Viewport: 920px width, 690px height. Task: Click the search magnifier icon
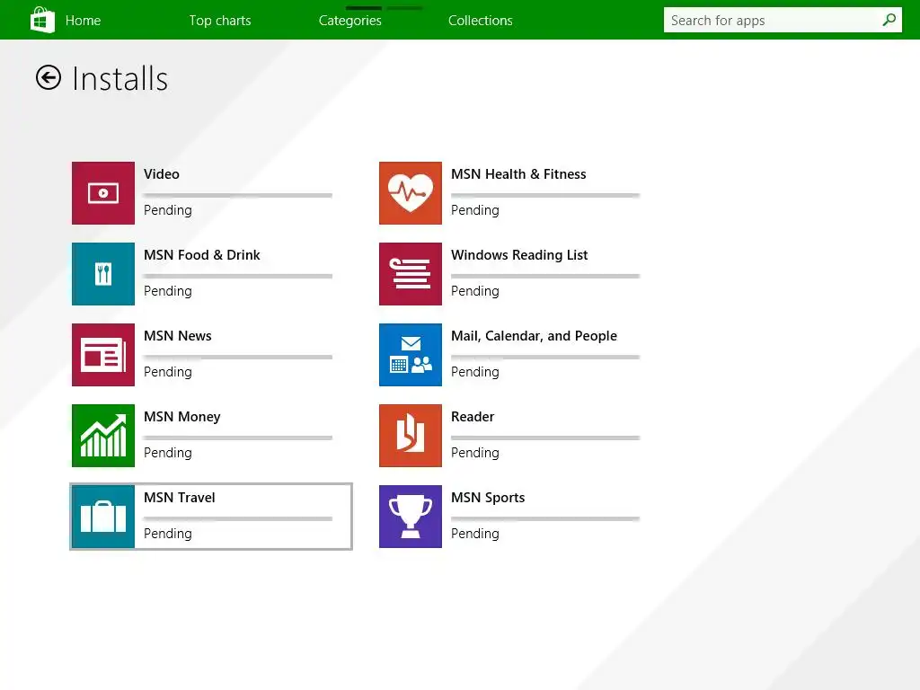click(x=889, y=20)
